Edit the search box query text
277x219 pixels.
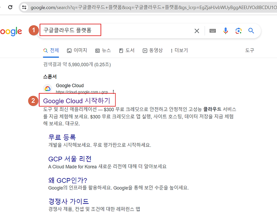tap(68, 30)
